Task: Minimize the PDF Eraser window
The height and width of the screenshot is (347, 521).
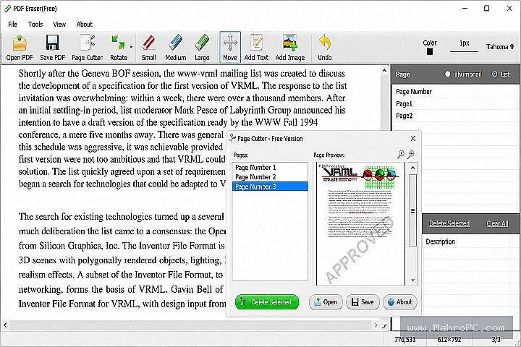Action: click(465, 8)
